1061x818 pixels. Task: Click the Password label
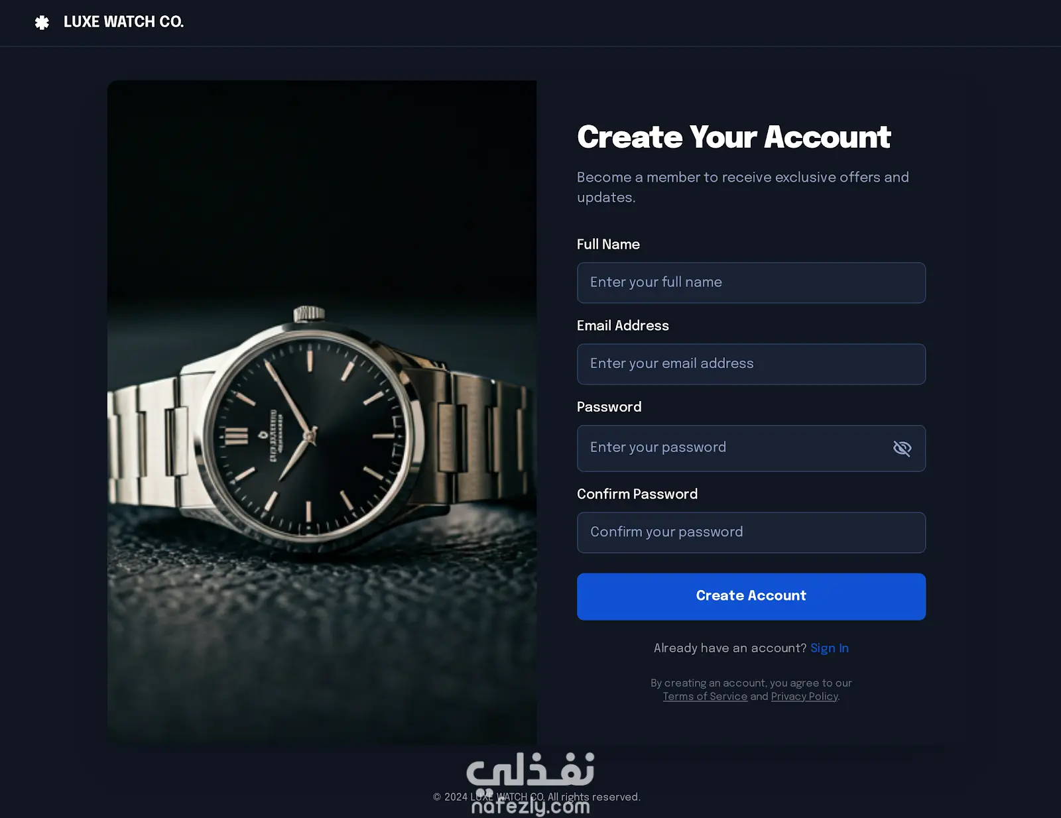(609, 407)
